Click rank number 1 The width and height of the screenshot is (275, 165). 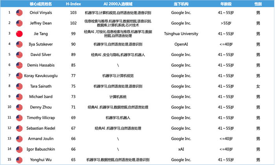pyautogui.click(x=9, y=13)
